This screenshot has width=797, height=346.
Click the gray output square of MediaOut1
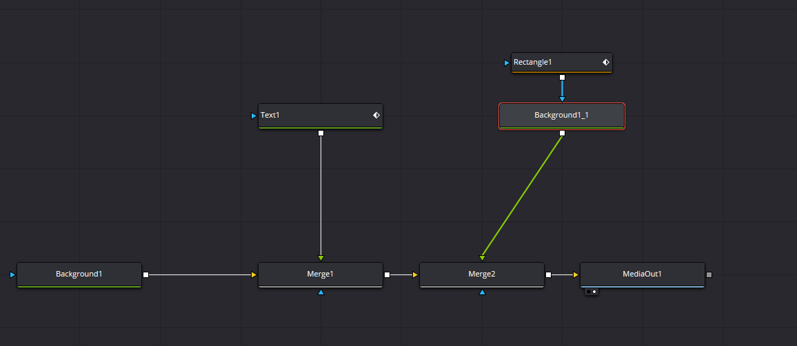pos(709,275)
